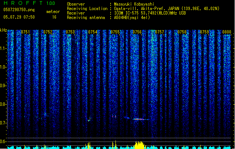Select the file name 0507290750.png

coord(19,10)
